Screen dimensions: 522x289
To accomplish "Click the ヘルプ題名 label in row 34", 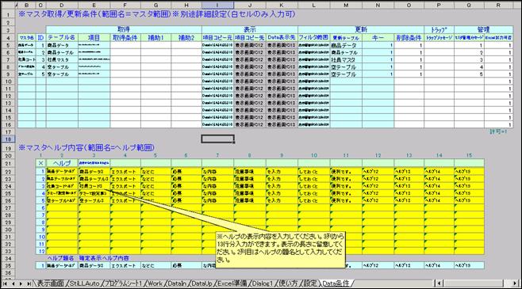I will [60, 258].
